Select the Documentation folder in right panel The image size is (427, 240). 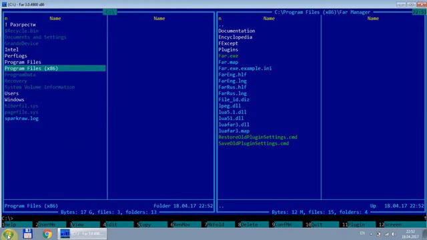click(237, 31)
